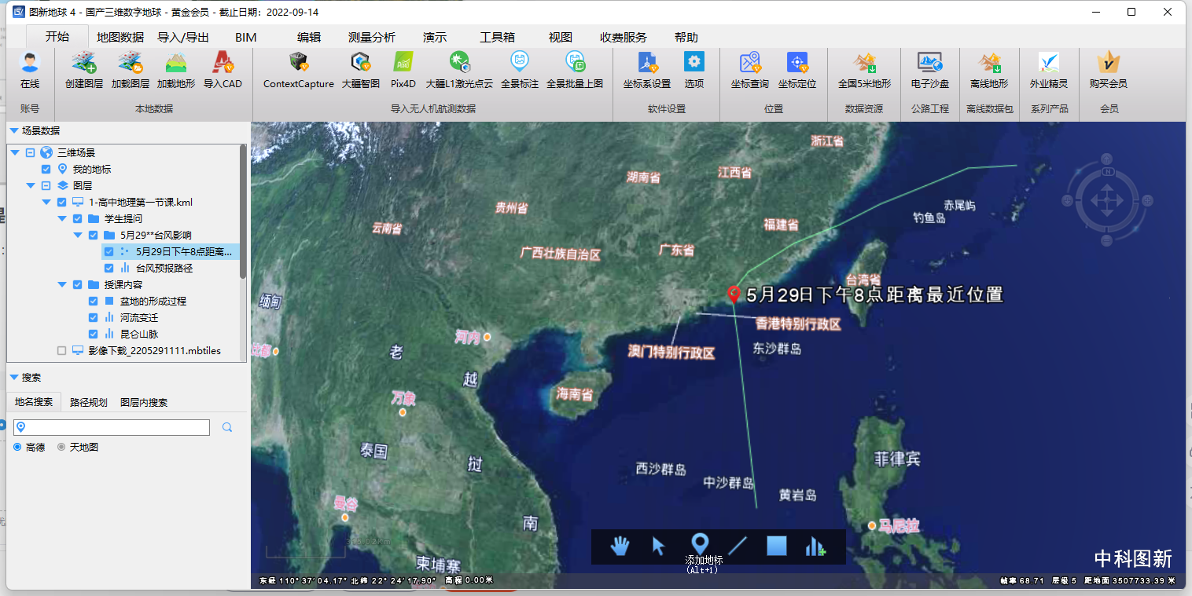Image resolution: width=1192 pixels, height=596 pixels.
Task: Toggle 授课内容 folder checkbox
Action: tap(78, 285)
